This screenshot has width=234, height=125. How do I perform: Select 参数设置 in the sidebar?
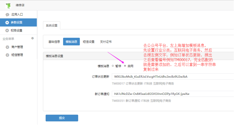coord(19,23)
